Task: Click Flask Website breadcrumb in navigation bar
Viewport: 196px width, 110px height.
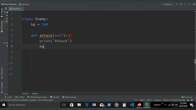Action: tap(9, 4)
